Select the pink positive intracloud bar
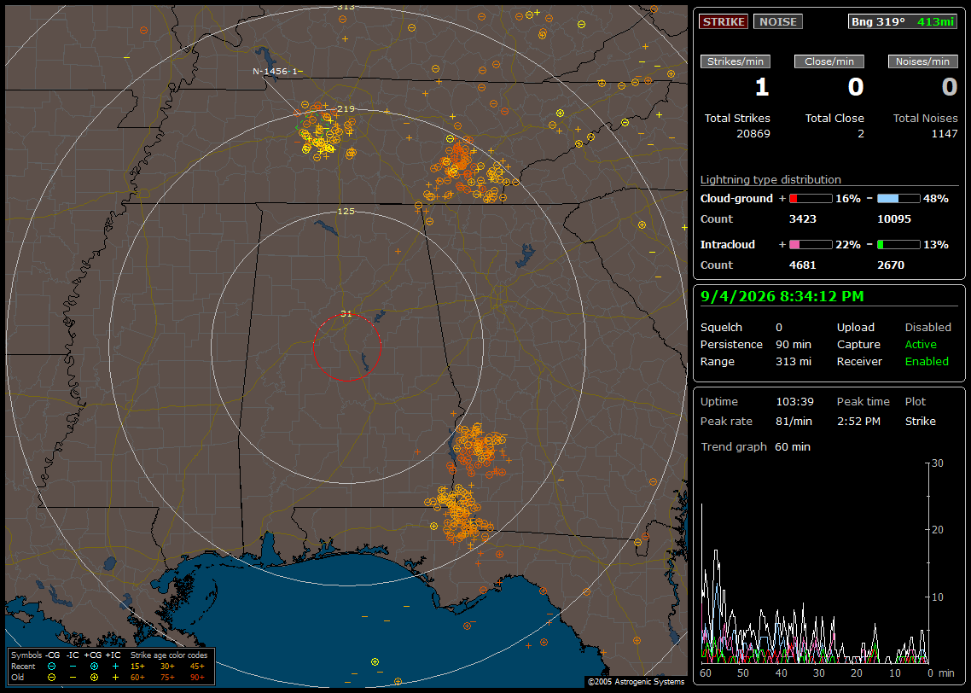 point(811,245)
